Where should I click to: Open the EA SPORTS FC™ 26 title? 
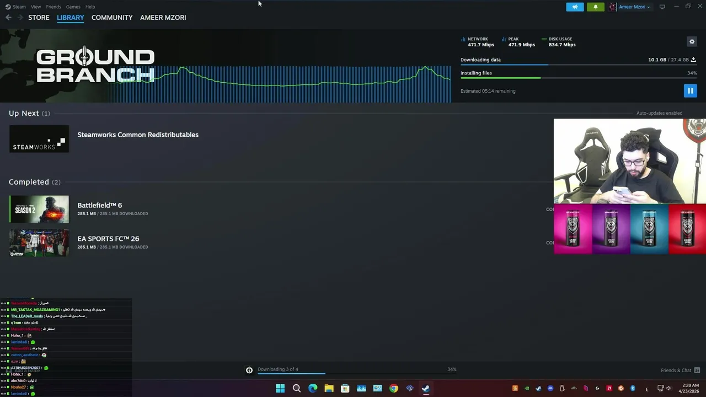point(108,239)
